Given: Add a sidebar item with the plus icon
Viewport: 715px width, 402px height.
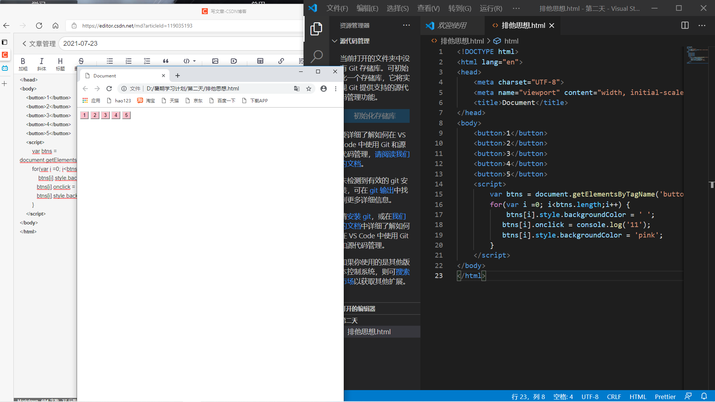Looking at the screenshot, I should pyautogui.click(x=4, y=84).
